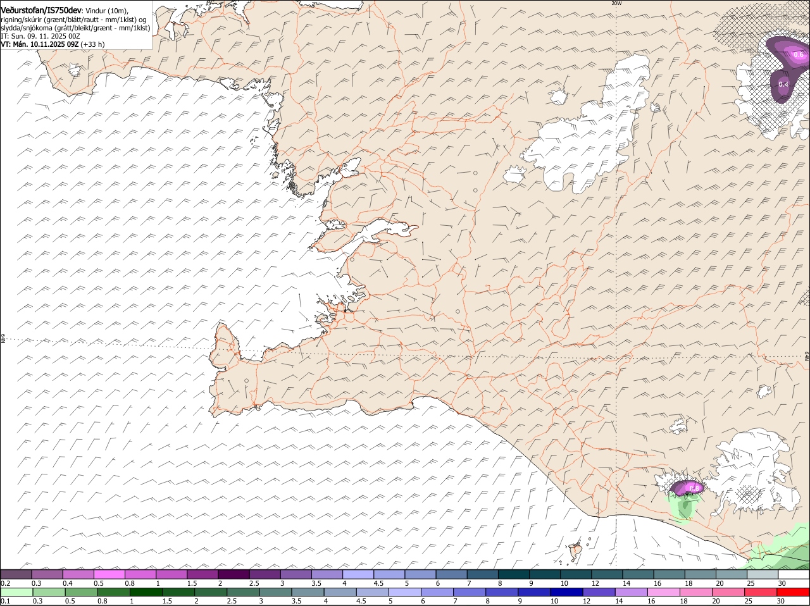Click the bright pink 0.5 swatch in snow scale
The image size is (810, 606).
[x=109, y=574]
